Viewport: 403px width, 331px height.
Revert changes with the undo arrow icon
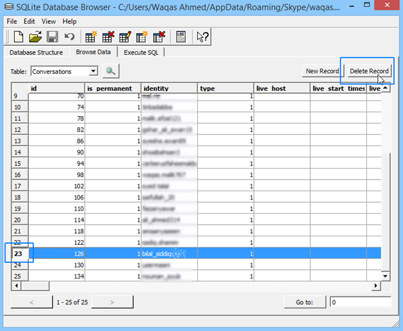tap(70, 37)
